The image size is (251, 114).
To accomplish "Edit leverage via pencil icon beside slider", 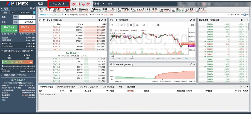I will (x=35, y=66).
